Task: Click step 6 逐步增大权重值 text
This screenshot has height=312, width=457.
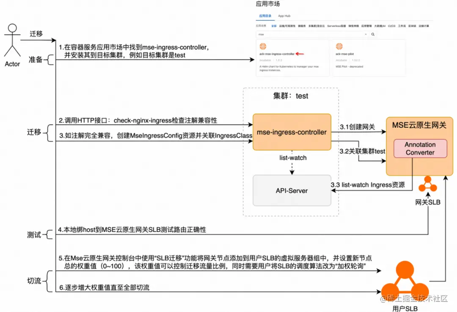Action: tap(105, 287)
